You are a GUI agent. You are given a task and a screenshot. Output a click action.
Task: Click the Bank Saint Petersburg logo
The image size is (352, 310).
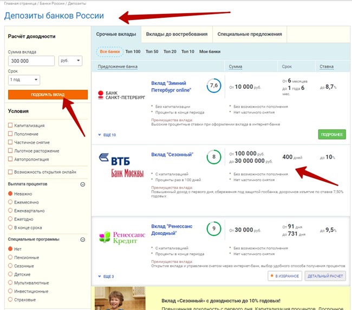click(x=121, y=95)
